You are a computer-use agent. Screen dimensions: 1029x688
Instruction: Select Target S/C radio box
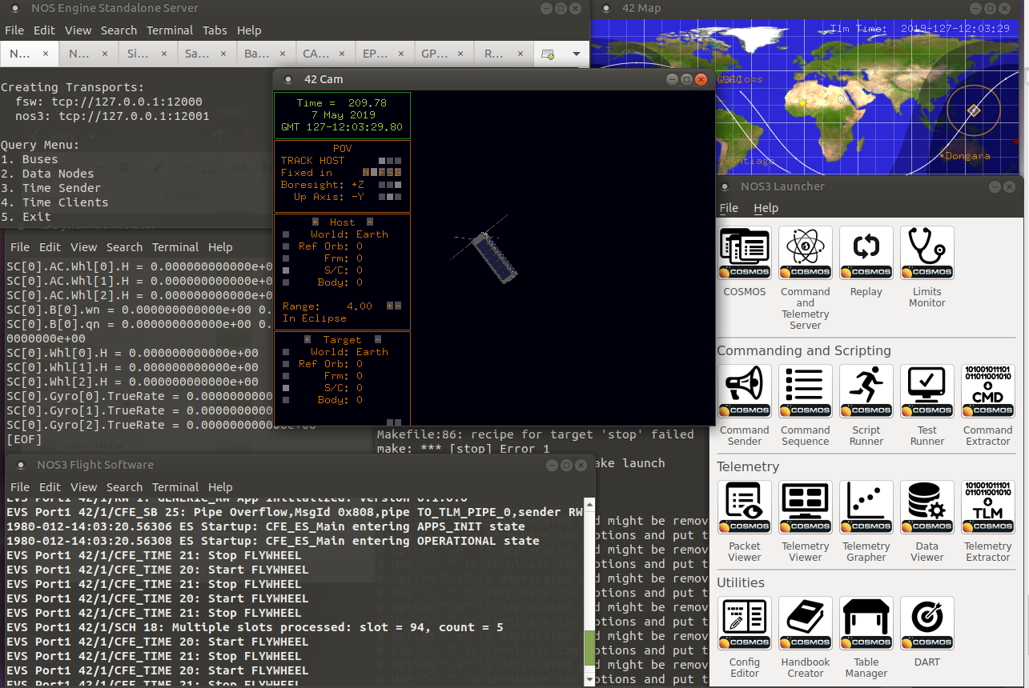point(286,388)
